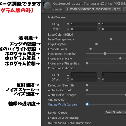Screen dimensions: 126x126
Task: Click the Double Sided Global Illumination label
Action: [70, 123]
